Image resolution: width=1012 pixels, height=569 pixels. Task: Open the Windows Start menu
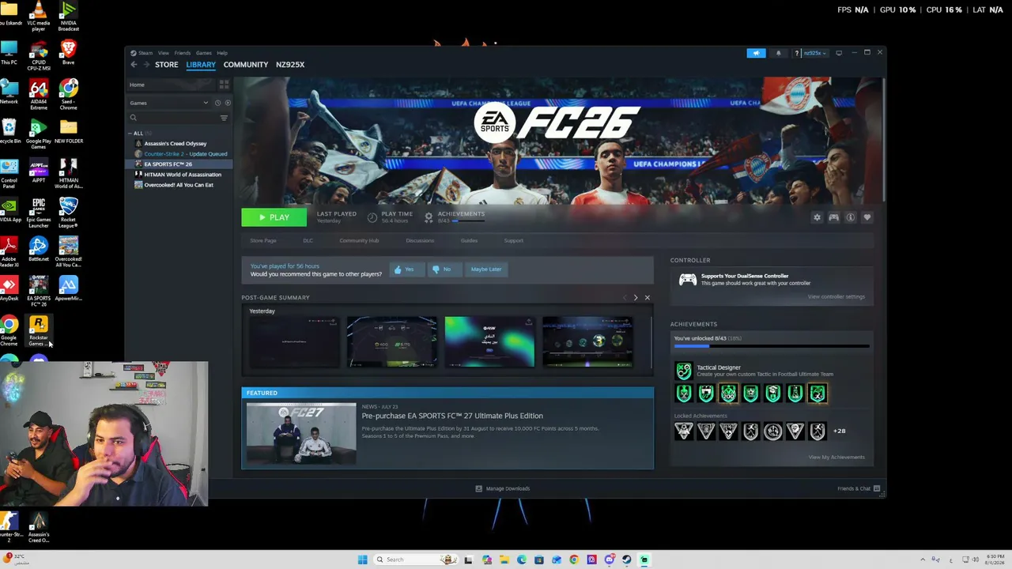(362, 560)
